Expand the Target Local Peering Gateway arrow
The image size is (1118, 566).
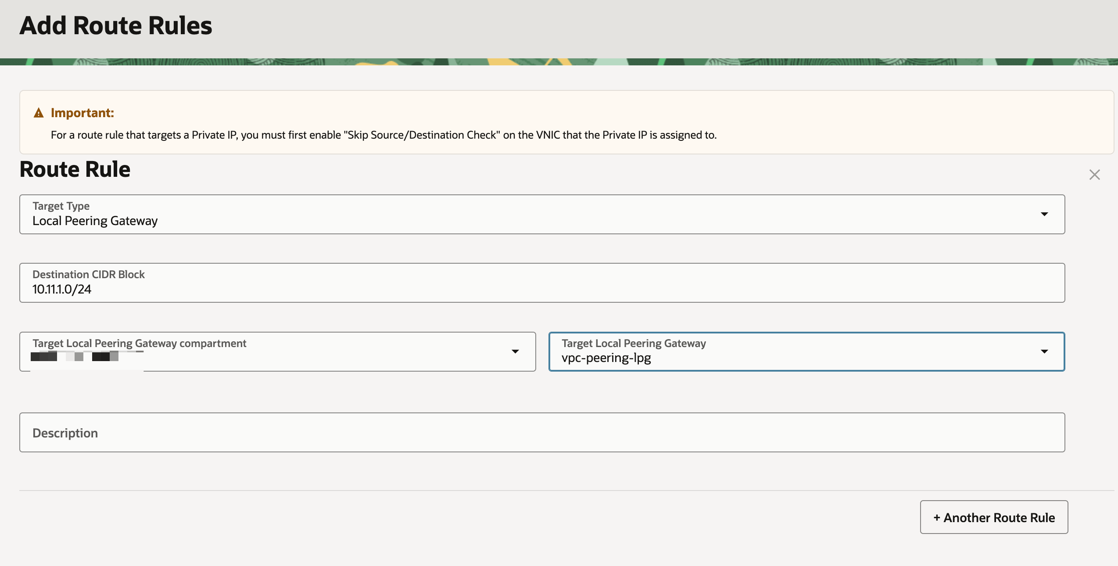1044,351
